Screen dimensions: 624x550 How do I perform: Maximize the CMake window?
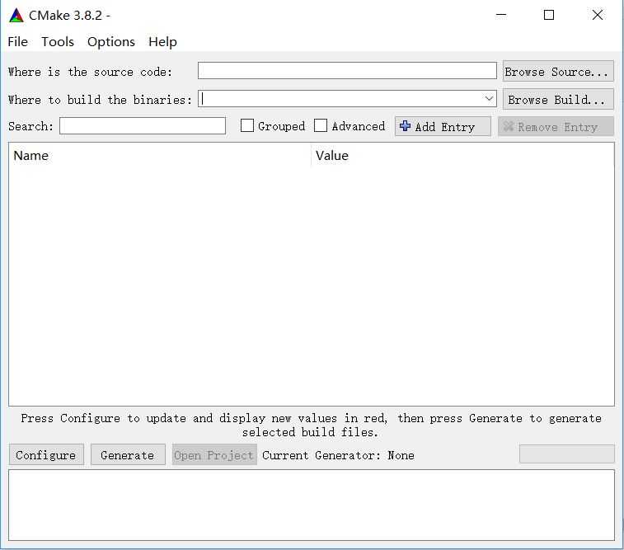549,15
